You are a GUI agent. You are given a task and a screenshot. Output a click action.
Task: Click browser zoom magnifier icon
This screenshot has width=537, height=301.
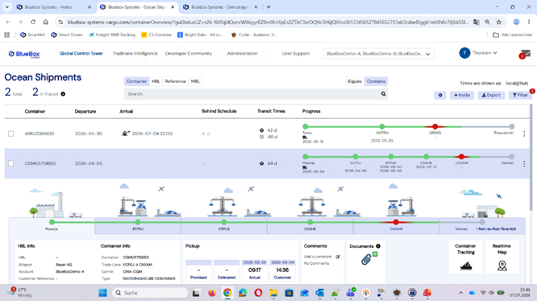coord(487,22)
